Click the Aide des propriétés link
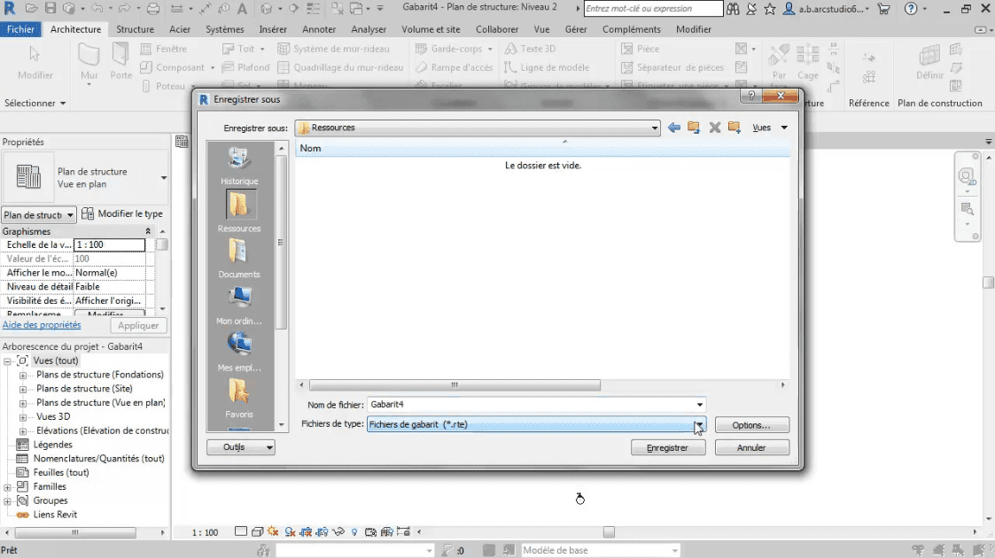995x558 pixels. coord(42,326)
